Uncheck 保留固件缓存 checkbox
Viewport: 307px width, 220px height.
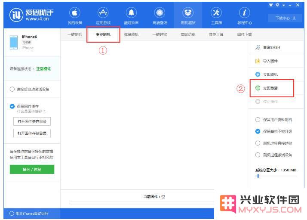pyautogui.click(x=12, y=106)
